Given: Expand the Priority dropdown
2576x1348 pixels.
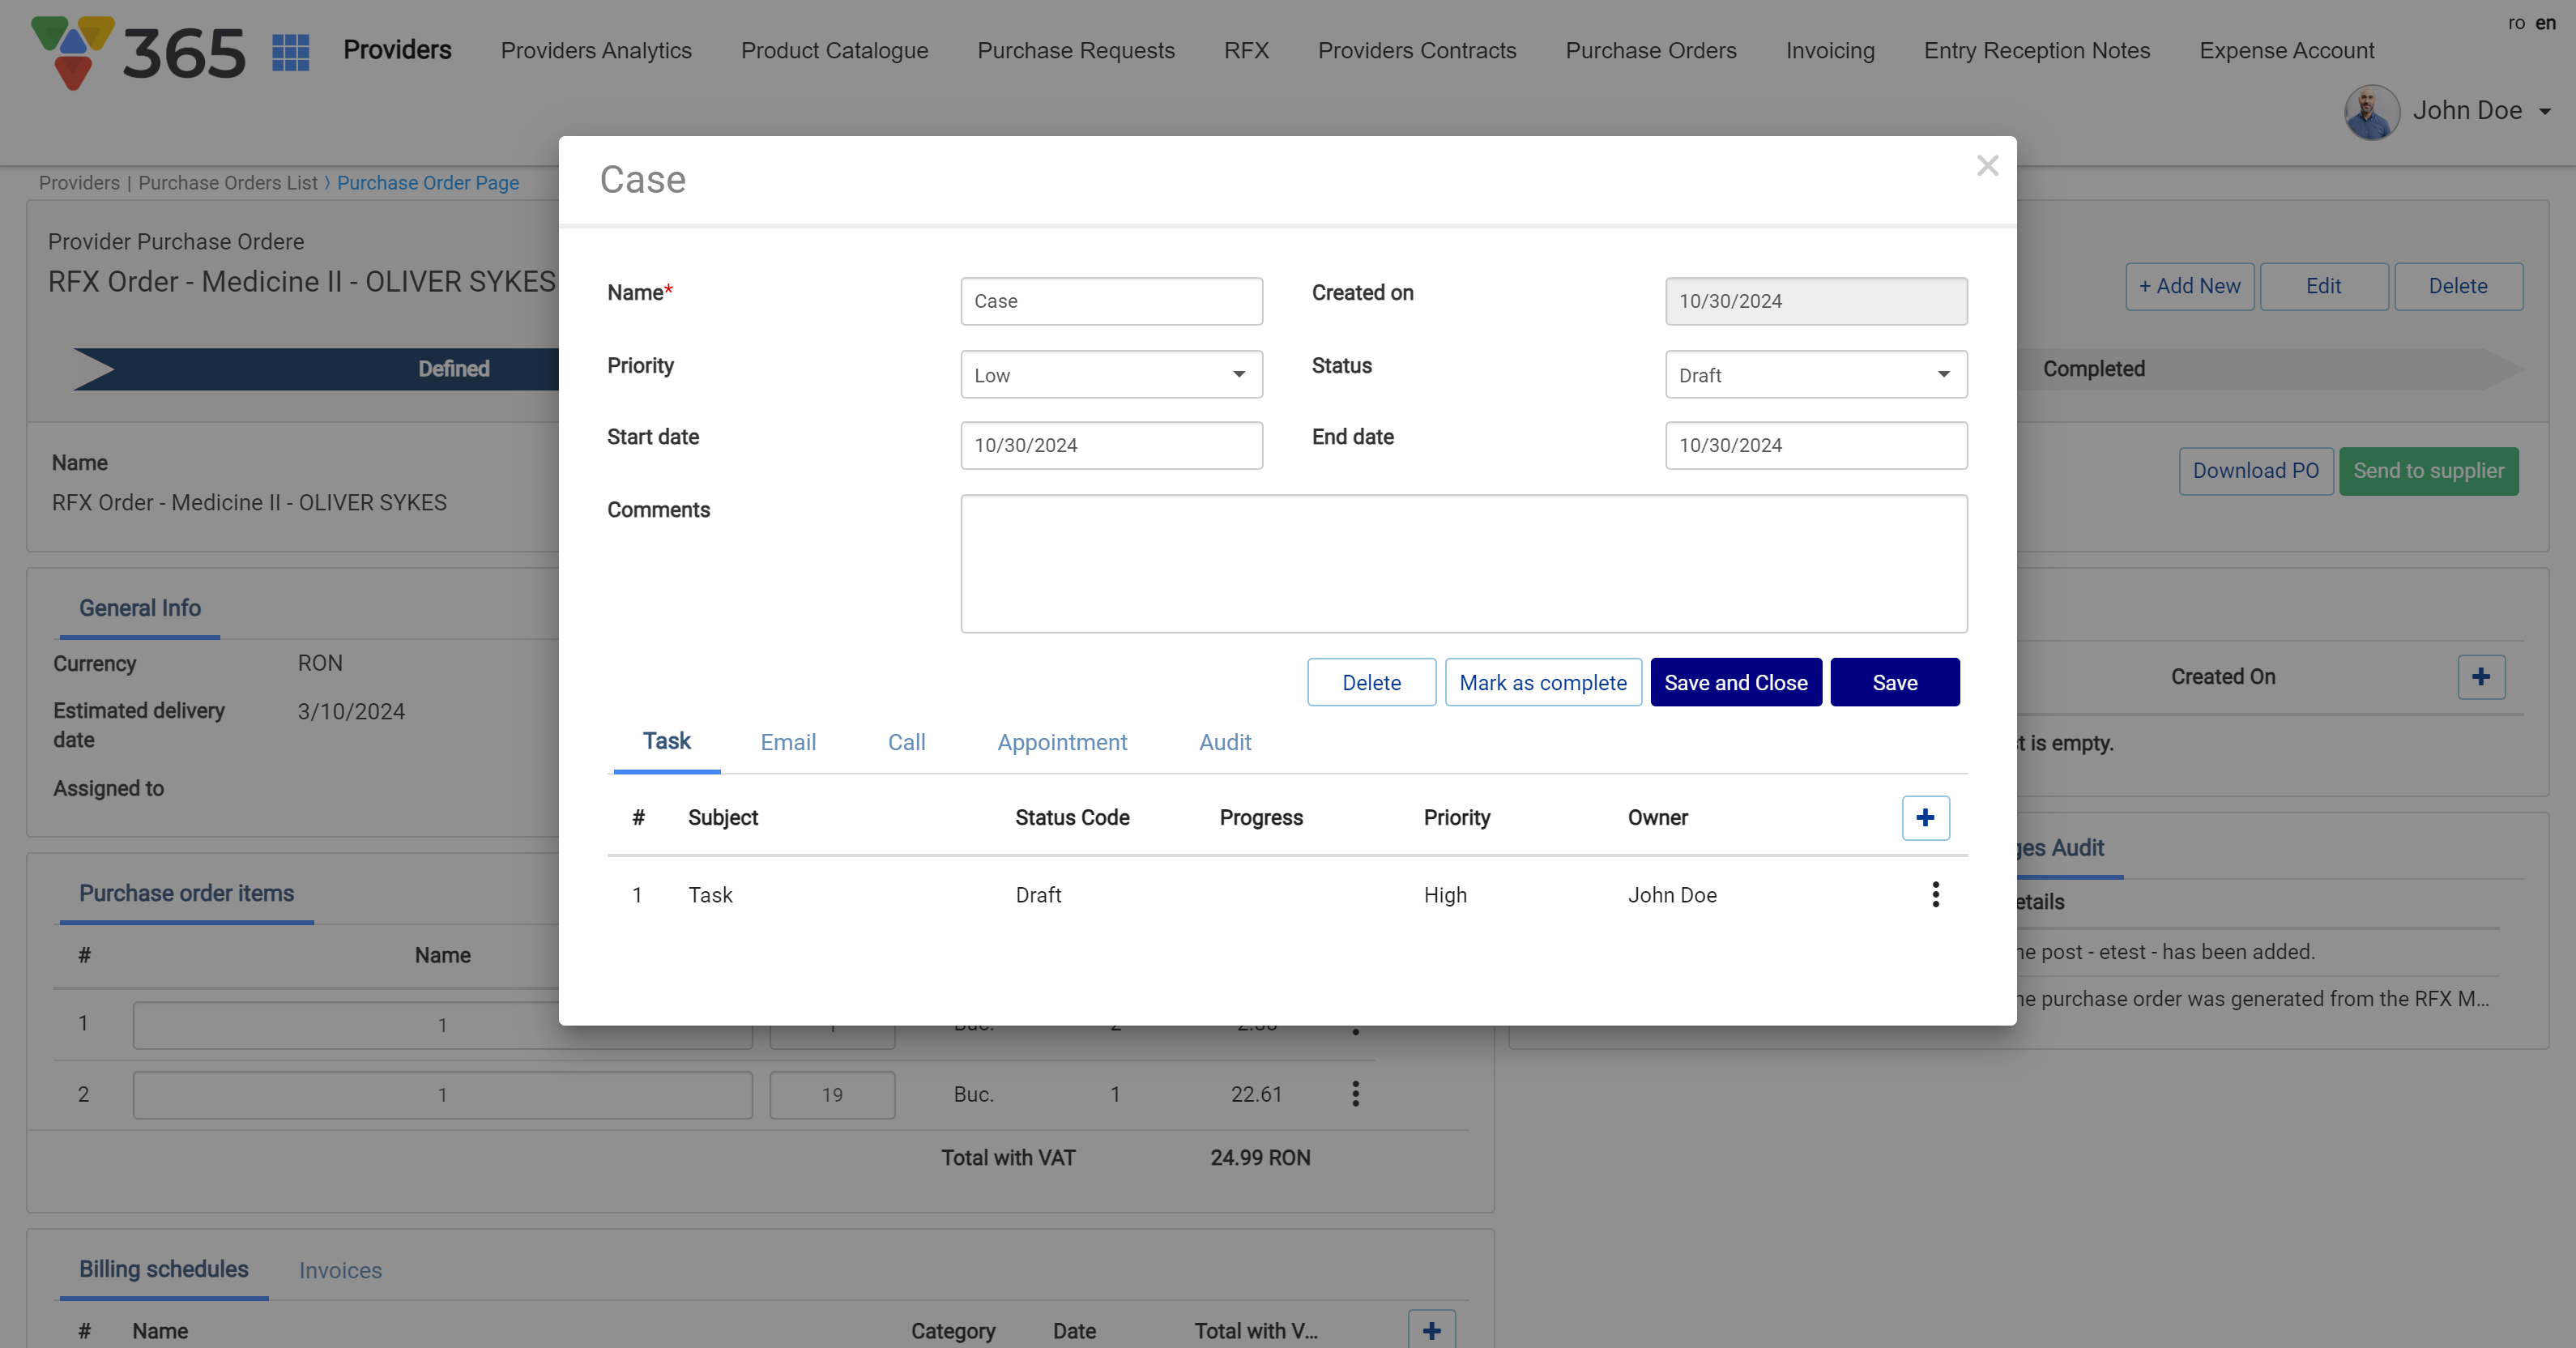Looking at the screenshot, I should [x=1238, y=375].
